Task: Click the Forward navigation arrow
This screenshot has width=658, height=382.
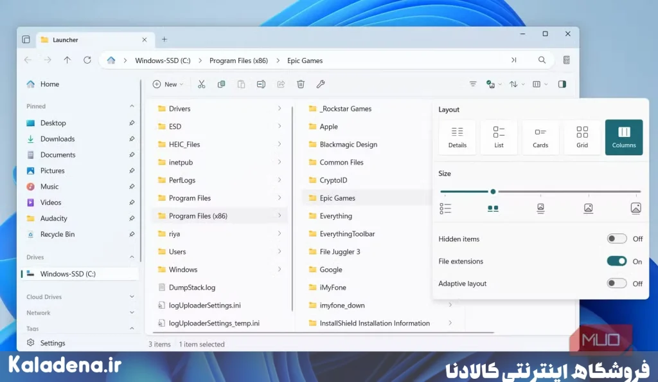Action: point(48,60)
